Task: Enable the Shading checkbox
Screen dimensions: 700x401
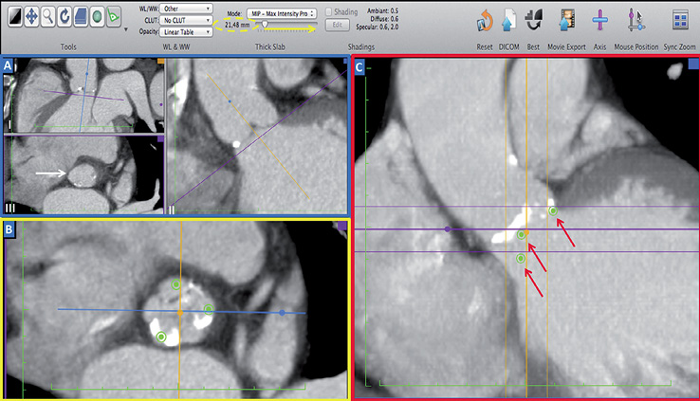Action: pyautogui.click(x=330, y=12)
